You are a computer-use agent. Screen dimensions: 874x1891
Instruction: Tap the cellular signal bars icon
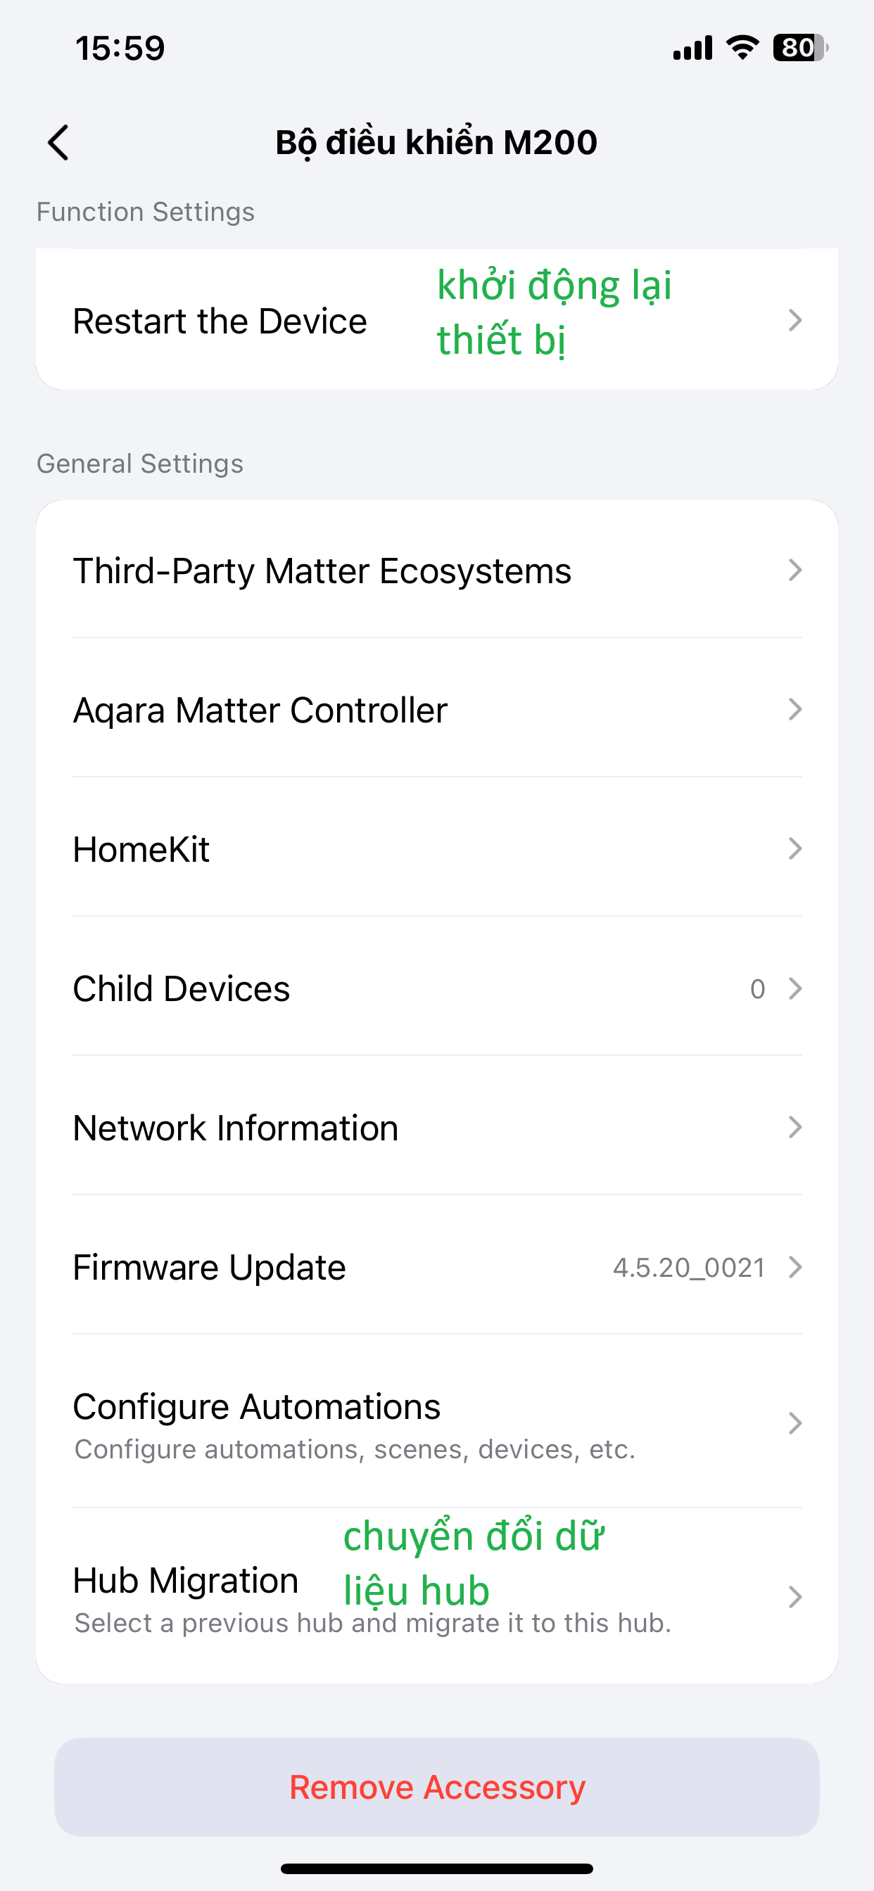(692, 49)
